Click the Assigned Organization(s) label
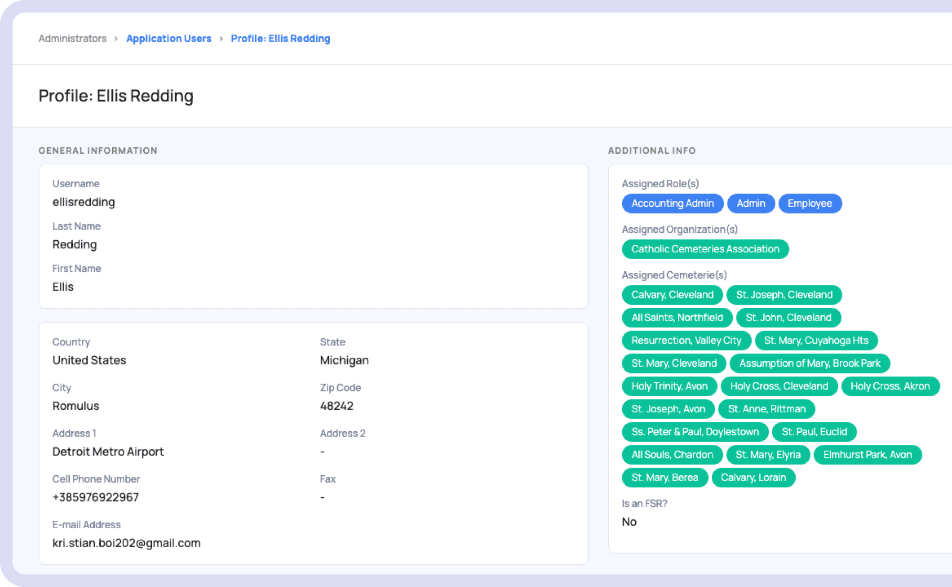 tap(679, 229)
